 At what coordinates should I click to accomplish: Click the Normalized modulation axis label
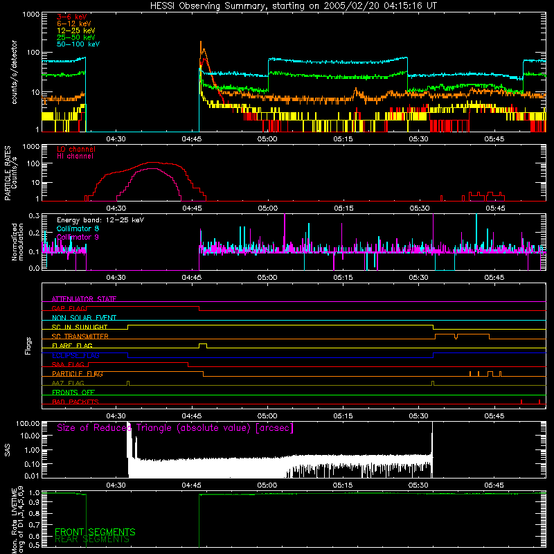(17, 242)
